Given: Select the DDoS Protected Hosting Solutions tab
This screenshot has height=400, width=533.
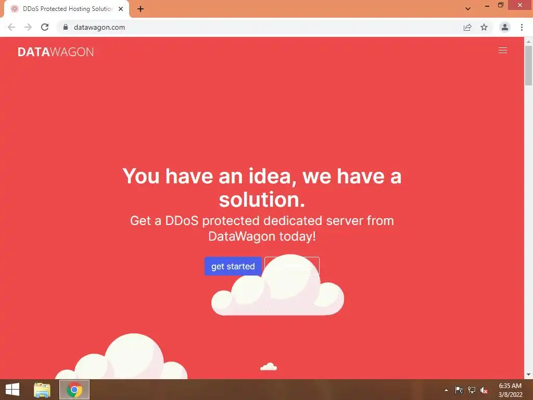Looking at the screenshot, I should (x=67, y=9).
